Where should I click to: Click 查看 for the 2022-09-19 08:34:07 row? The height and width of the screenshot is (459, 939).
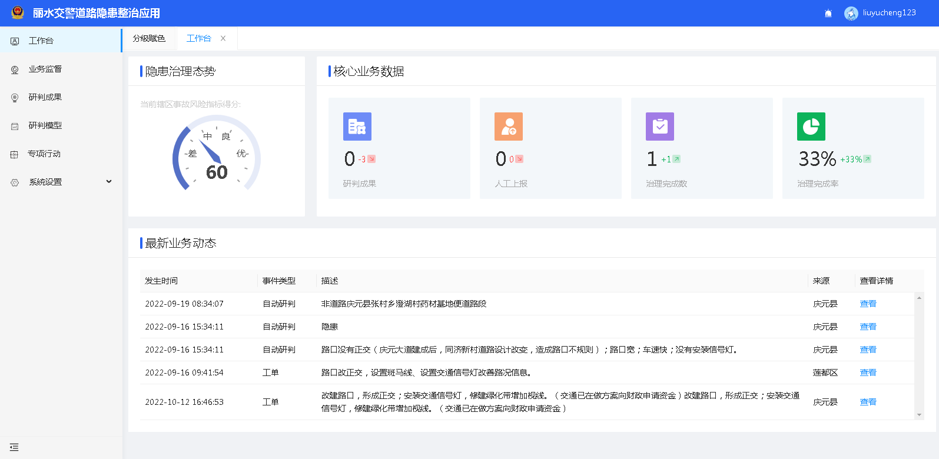(x=868, y=304)
